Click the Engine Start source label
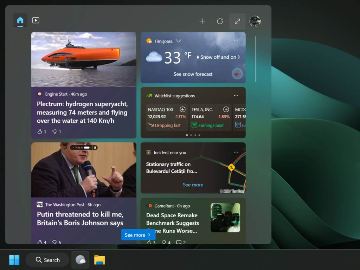 56,94
